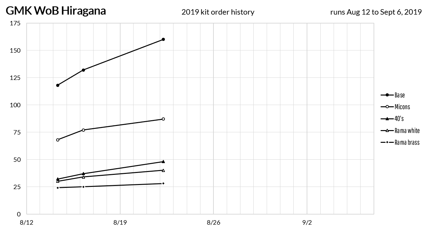Click the Base legend filled circle marker
Image resolution: width=431 pixels, height=231 pixels.
click(387, 95)
